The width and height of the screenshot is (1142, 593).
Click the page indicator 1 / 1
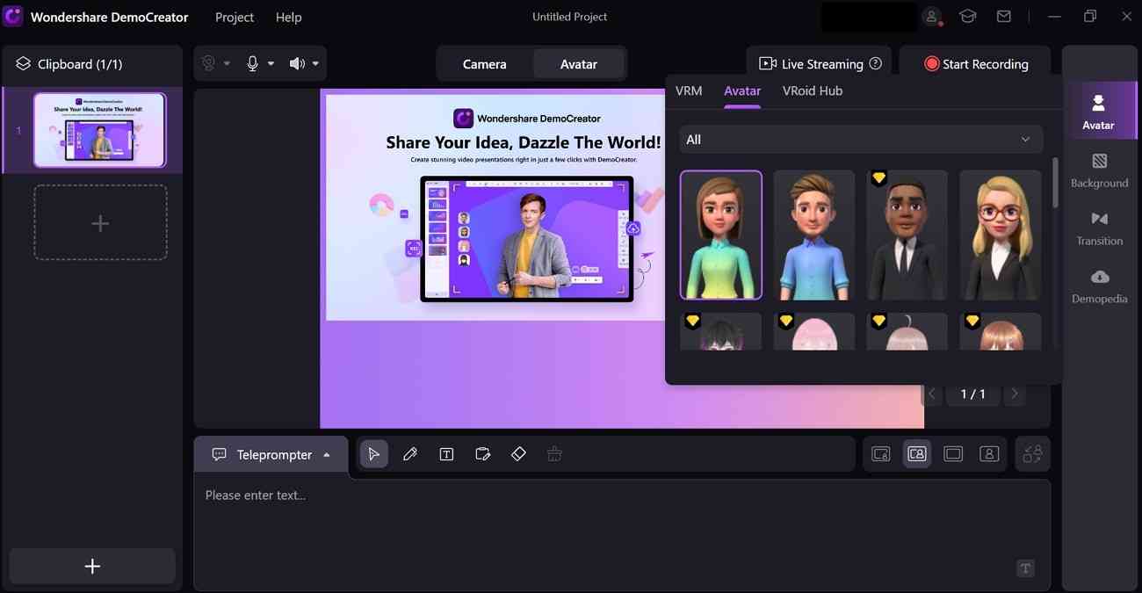coord(973,394)
